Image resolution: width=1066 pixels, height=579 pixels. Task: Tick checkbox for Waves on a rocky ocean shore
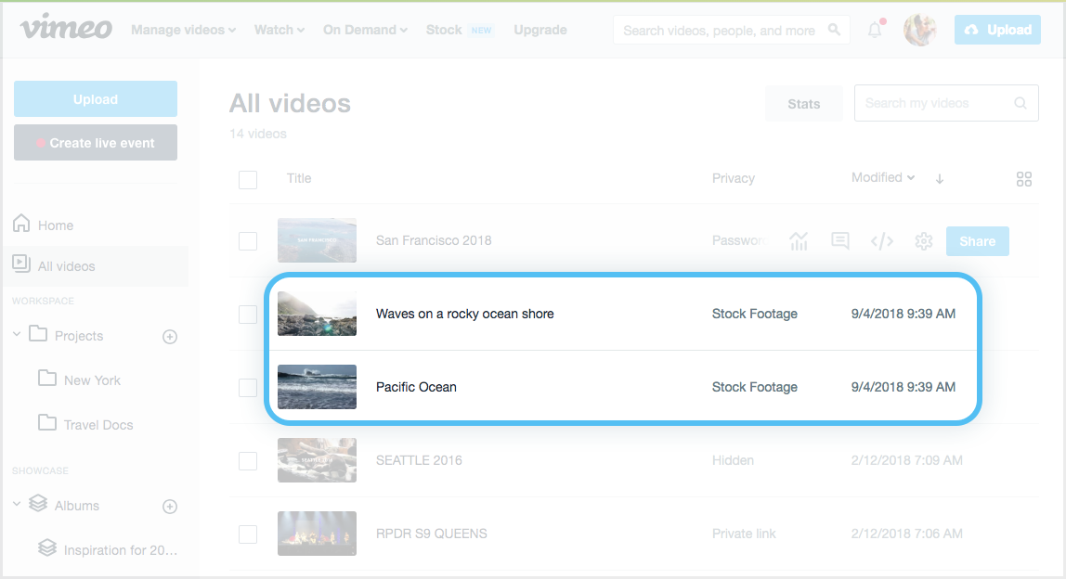tap(248, 315)
